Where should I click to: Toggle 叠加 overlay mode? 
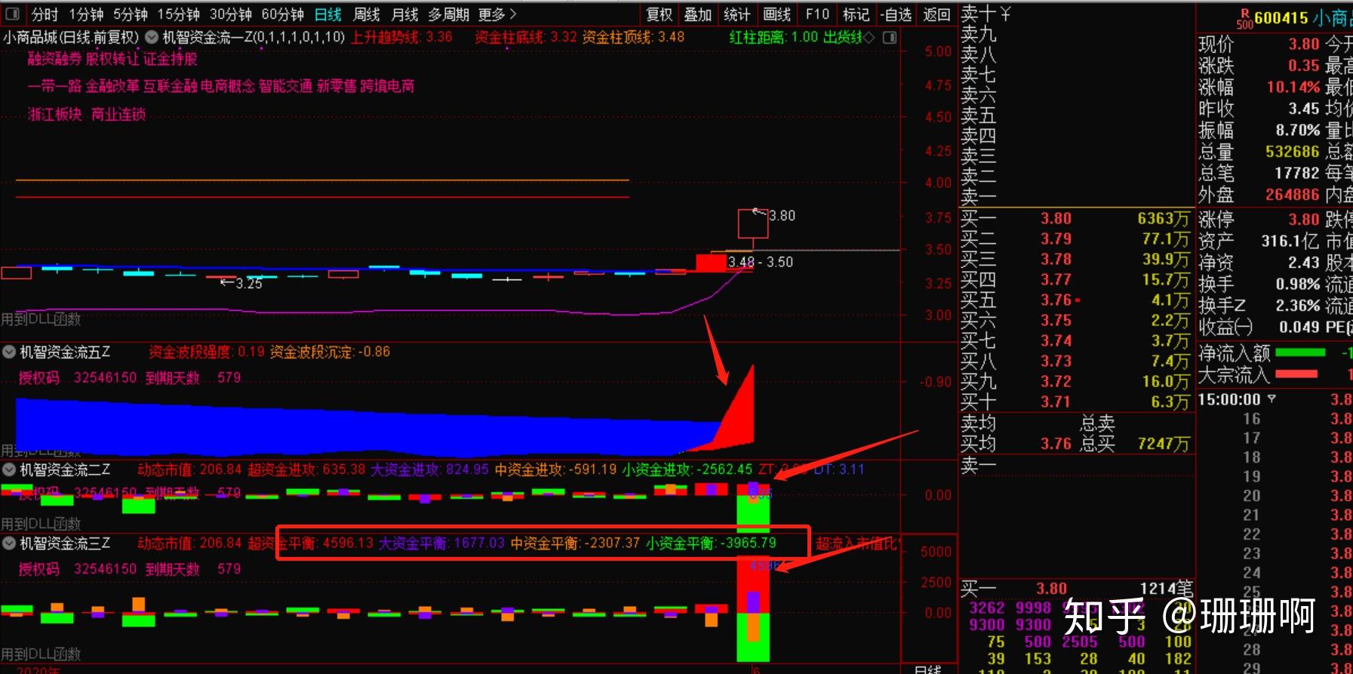pos(697,14)
